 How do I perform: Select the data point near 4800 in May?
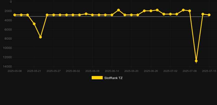pos(34,24)
